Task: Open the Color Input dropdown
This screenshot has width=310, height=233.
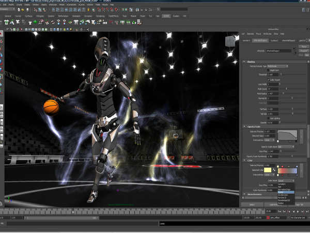Action: click(286, 181)
